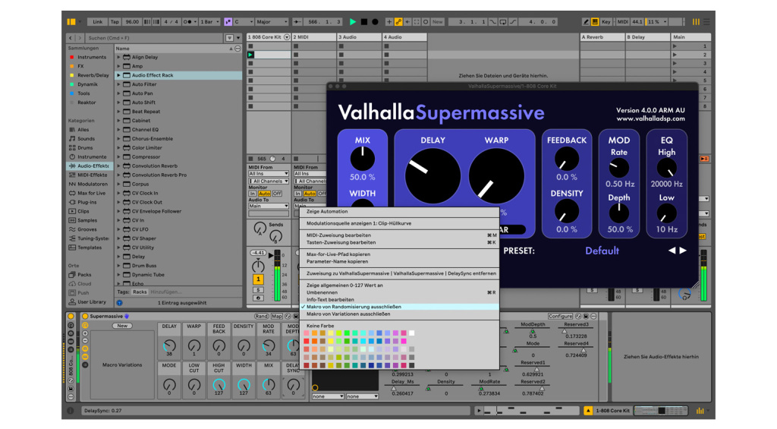
Task: Start playback with the green Play button
Action: click(353, 22)
